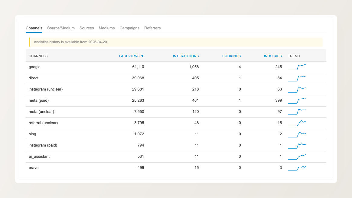The width and height of the screenshot is (352, 198).
Task: View the Referrers tab
Action: tap(152, 28)
